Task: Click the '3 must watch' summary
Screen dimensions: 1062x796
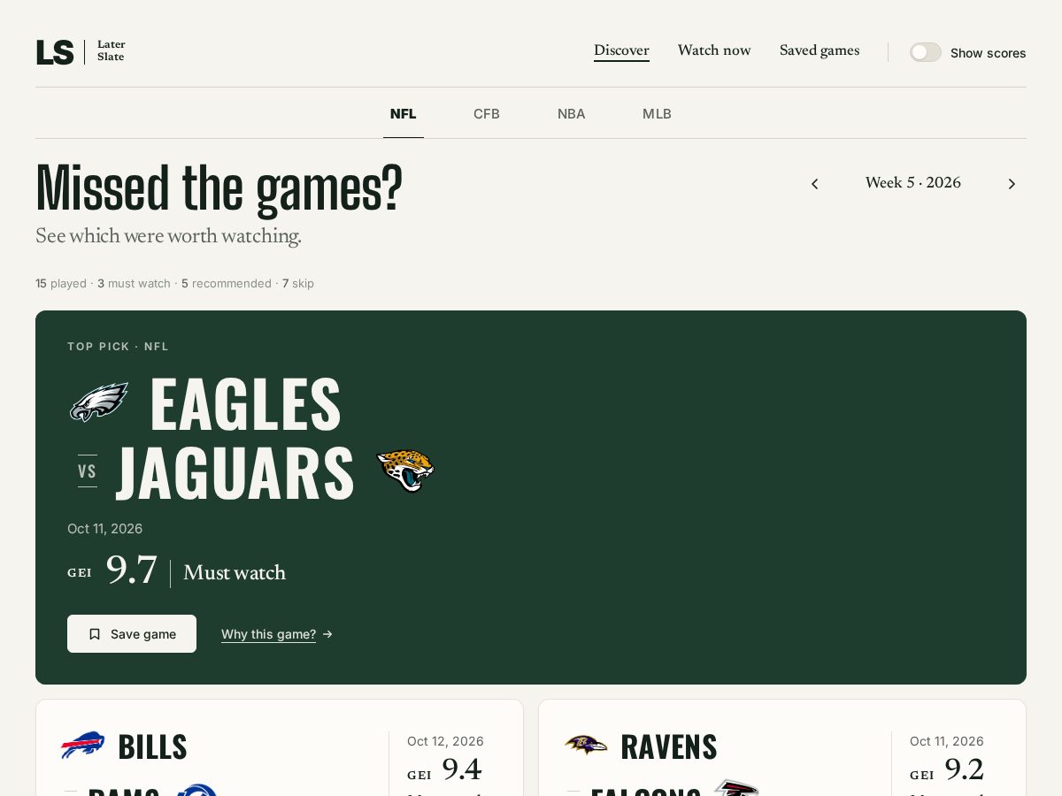Action: [134, 284]
